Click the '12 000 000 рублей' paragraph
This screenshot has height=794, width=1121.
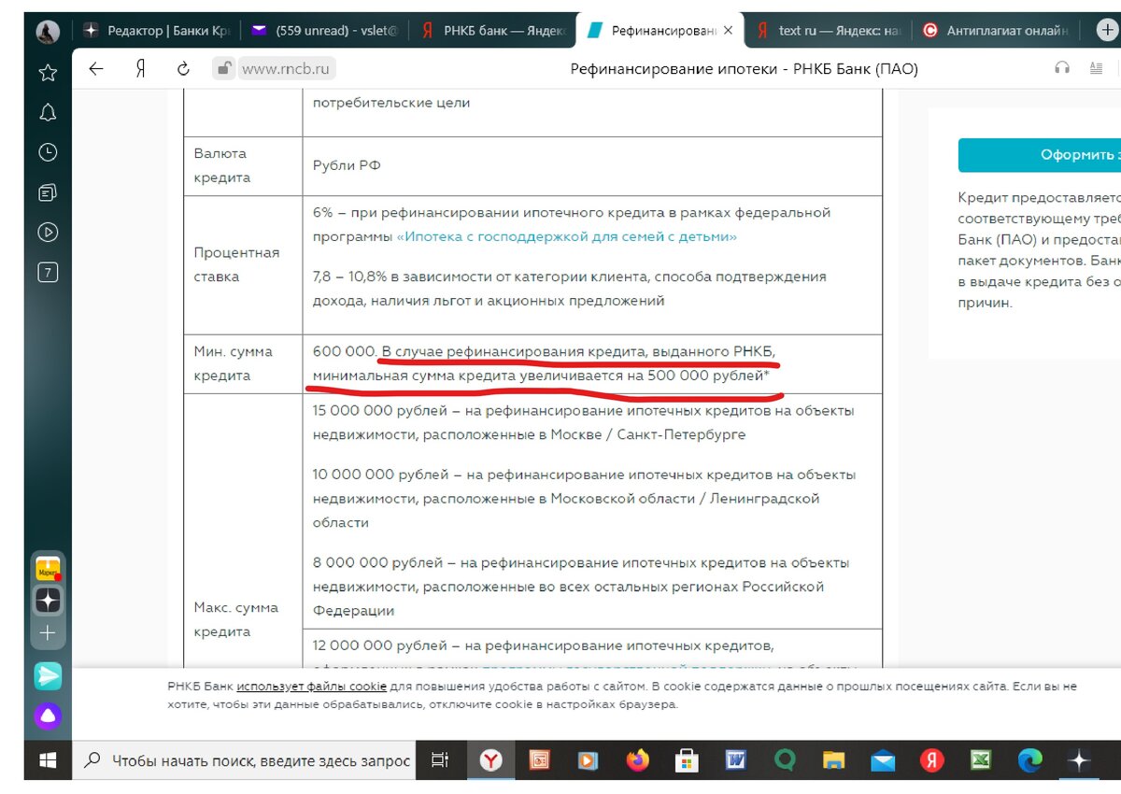click(x=544, y=645)
